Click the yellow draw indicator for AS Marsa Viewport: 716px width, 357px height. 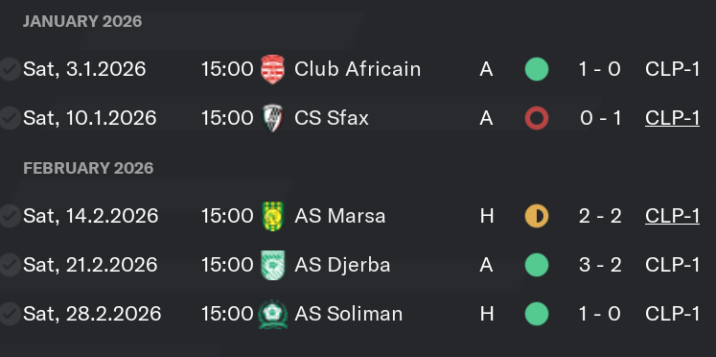[x=537, y=216]
